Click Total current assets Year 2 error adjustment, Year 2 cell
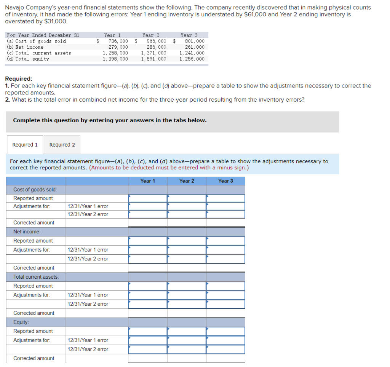The height and width of the screenshot is (367, 390). pyautogui.click(x=187, y=304)
